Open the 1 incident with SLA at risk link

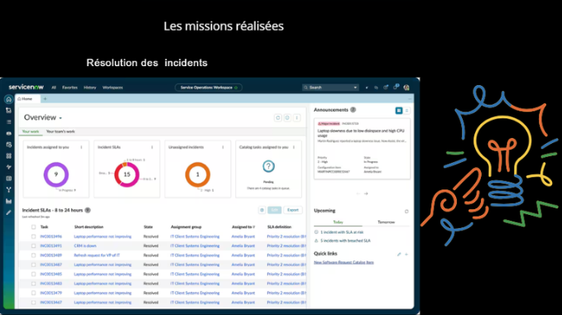(342, 232)
